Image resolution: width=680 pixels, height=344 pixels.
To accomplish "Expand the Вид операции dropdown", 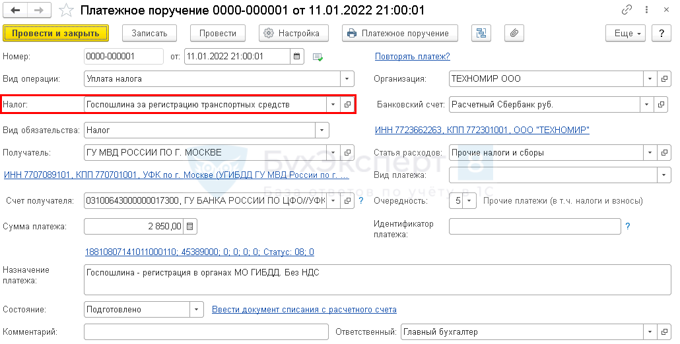I will point(347,79).
